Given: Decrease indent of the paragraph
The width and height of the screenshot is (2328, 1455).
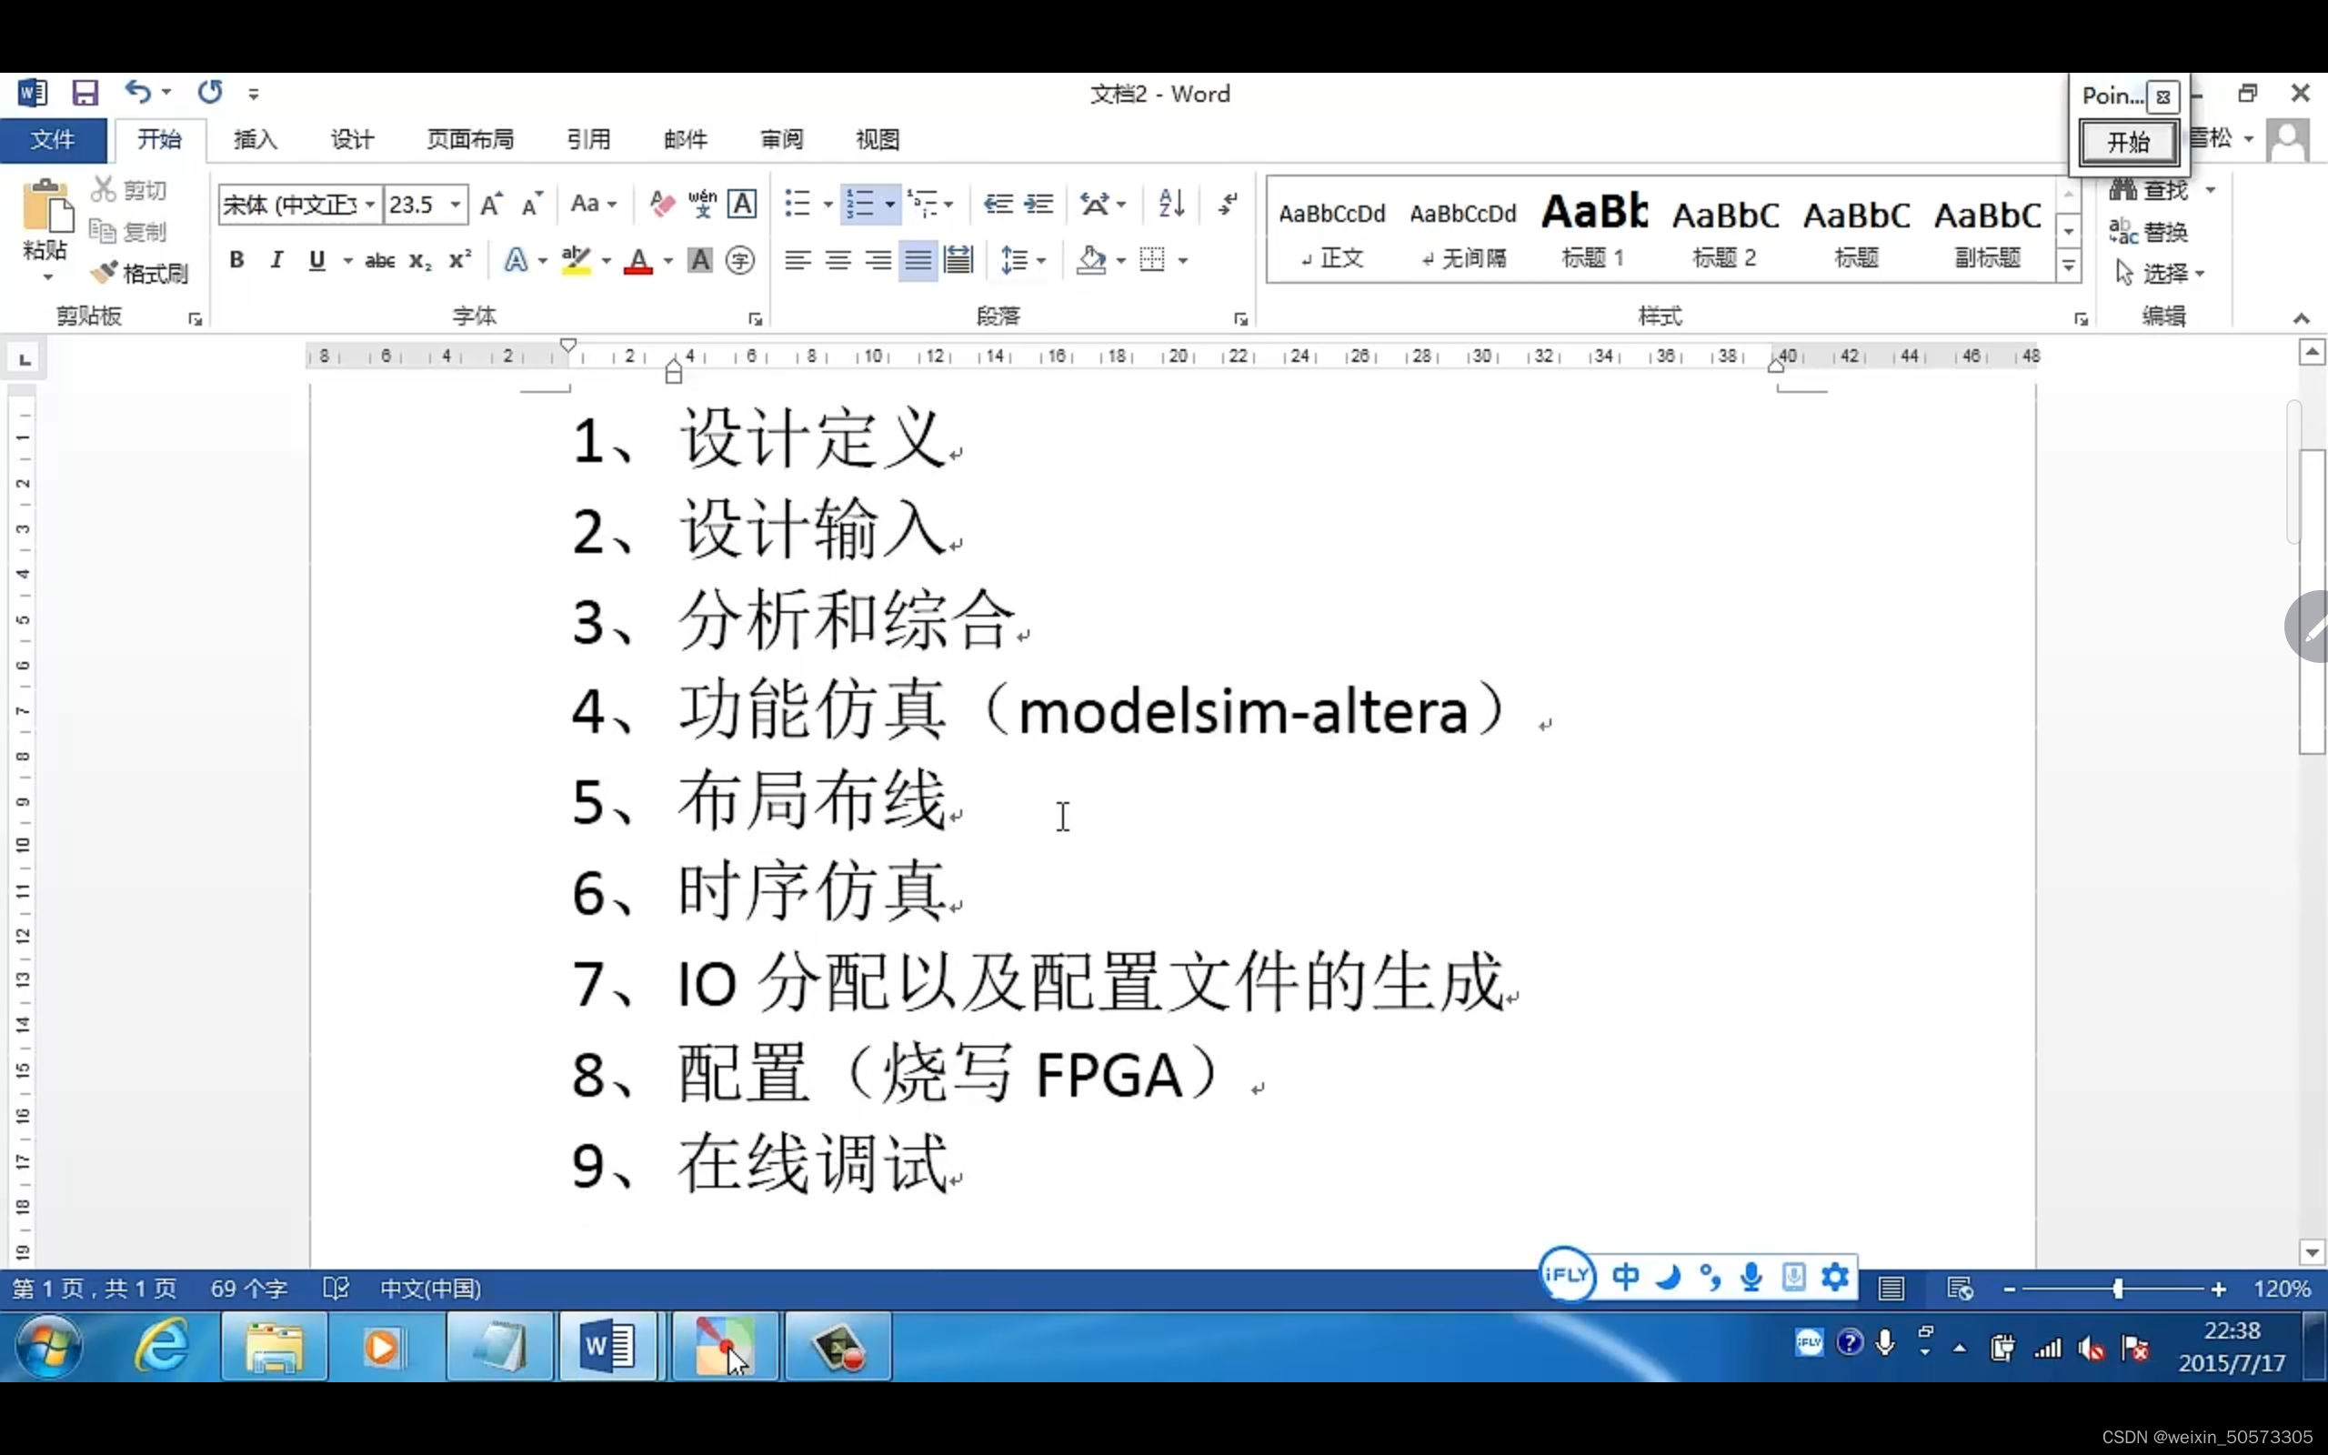Looking at the screenshot, I should pyautogui.click(x=998, y=204).
